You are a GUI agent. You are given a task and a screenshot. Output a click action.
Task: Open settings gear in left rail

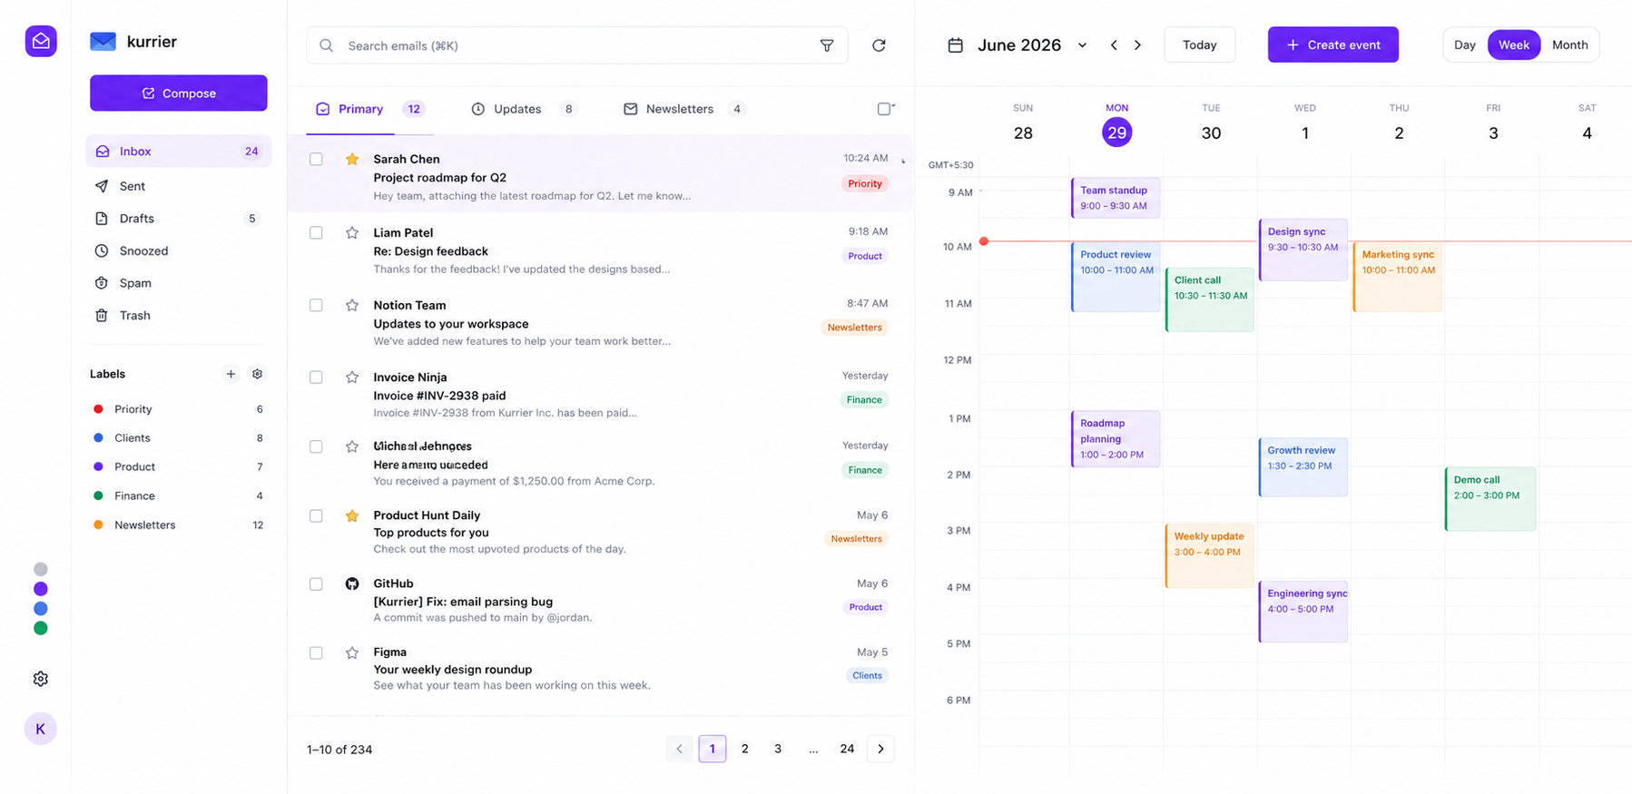coord(41,679)
